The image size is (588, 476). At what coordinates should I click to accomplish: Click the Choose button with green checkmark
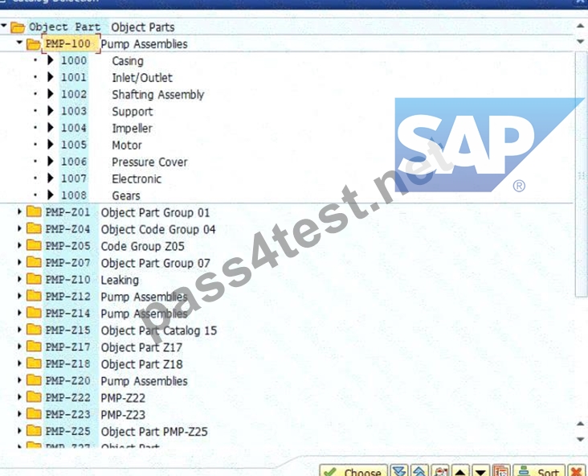[353, 470]
